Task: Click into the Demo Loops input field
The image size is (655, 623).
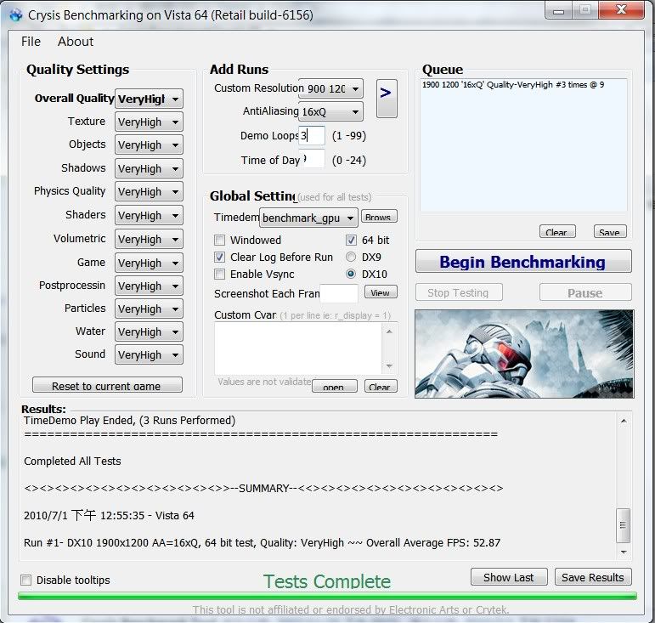Action: coord(313,136)
